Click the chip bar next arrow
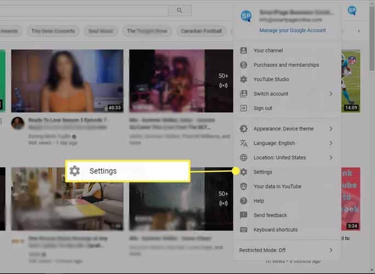Viewport: 375px width, 274px height. (359, 31)
